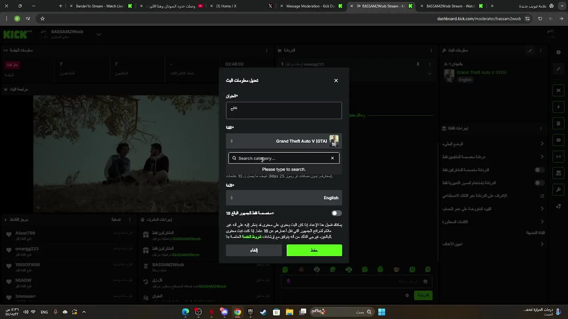Expand the banned words chevron
Screen dimensions: 568x319
tap(542, 222)
